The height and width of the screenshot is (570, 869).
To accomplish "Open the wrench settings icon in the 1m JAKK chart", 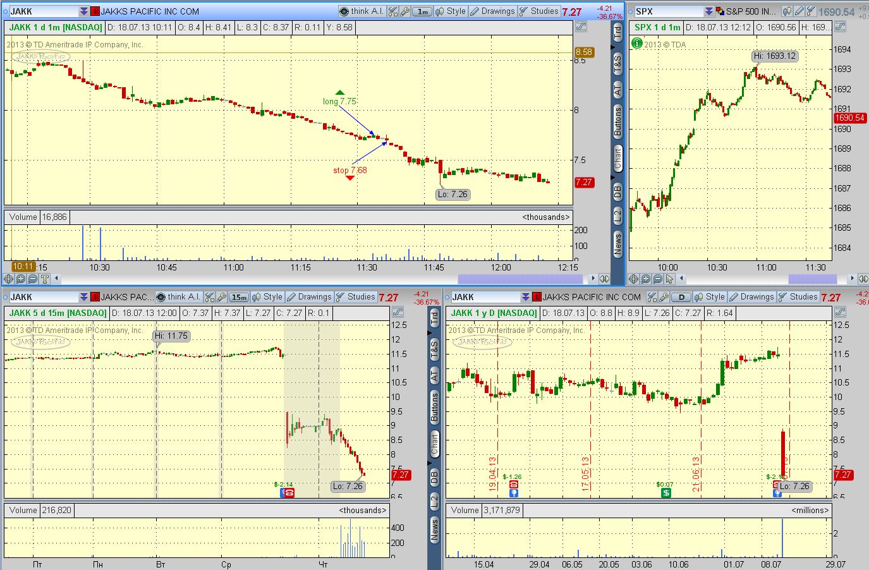I will tap(405, 11).
